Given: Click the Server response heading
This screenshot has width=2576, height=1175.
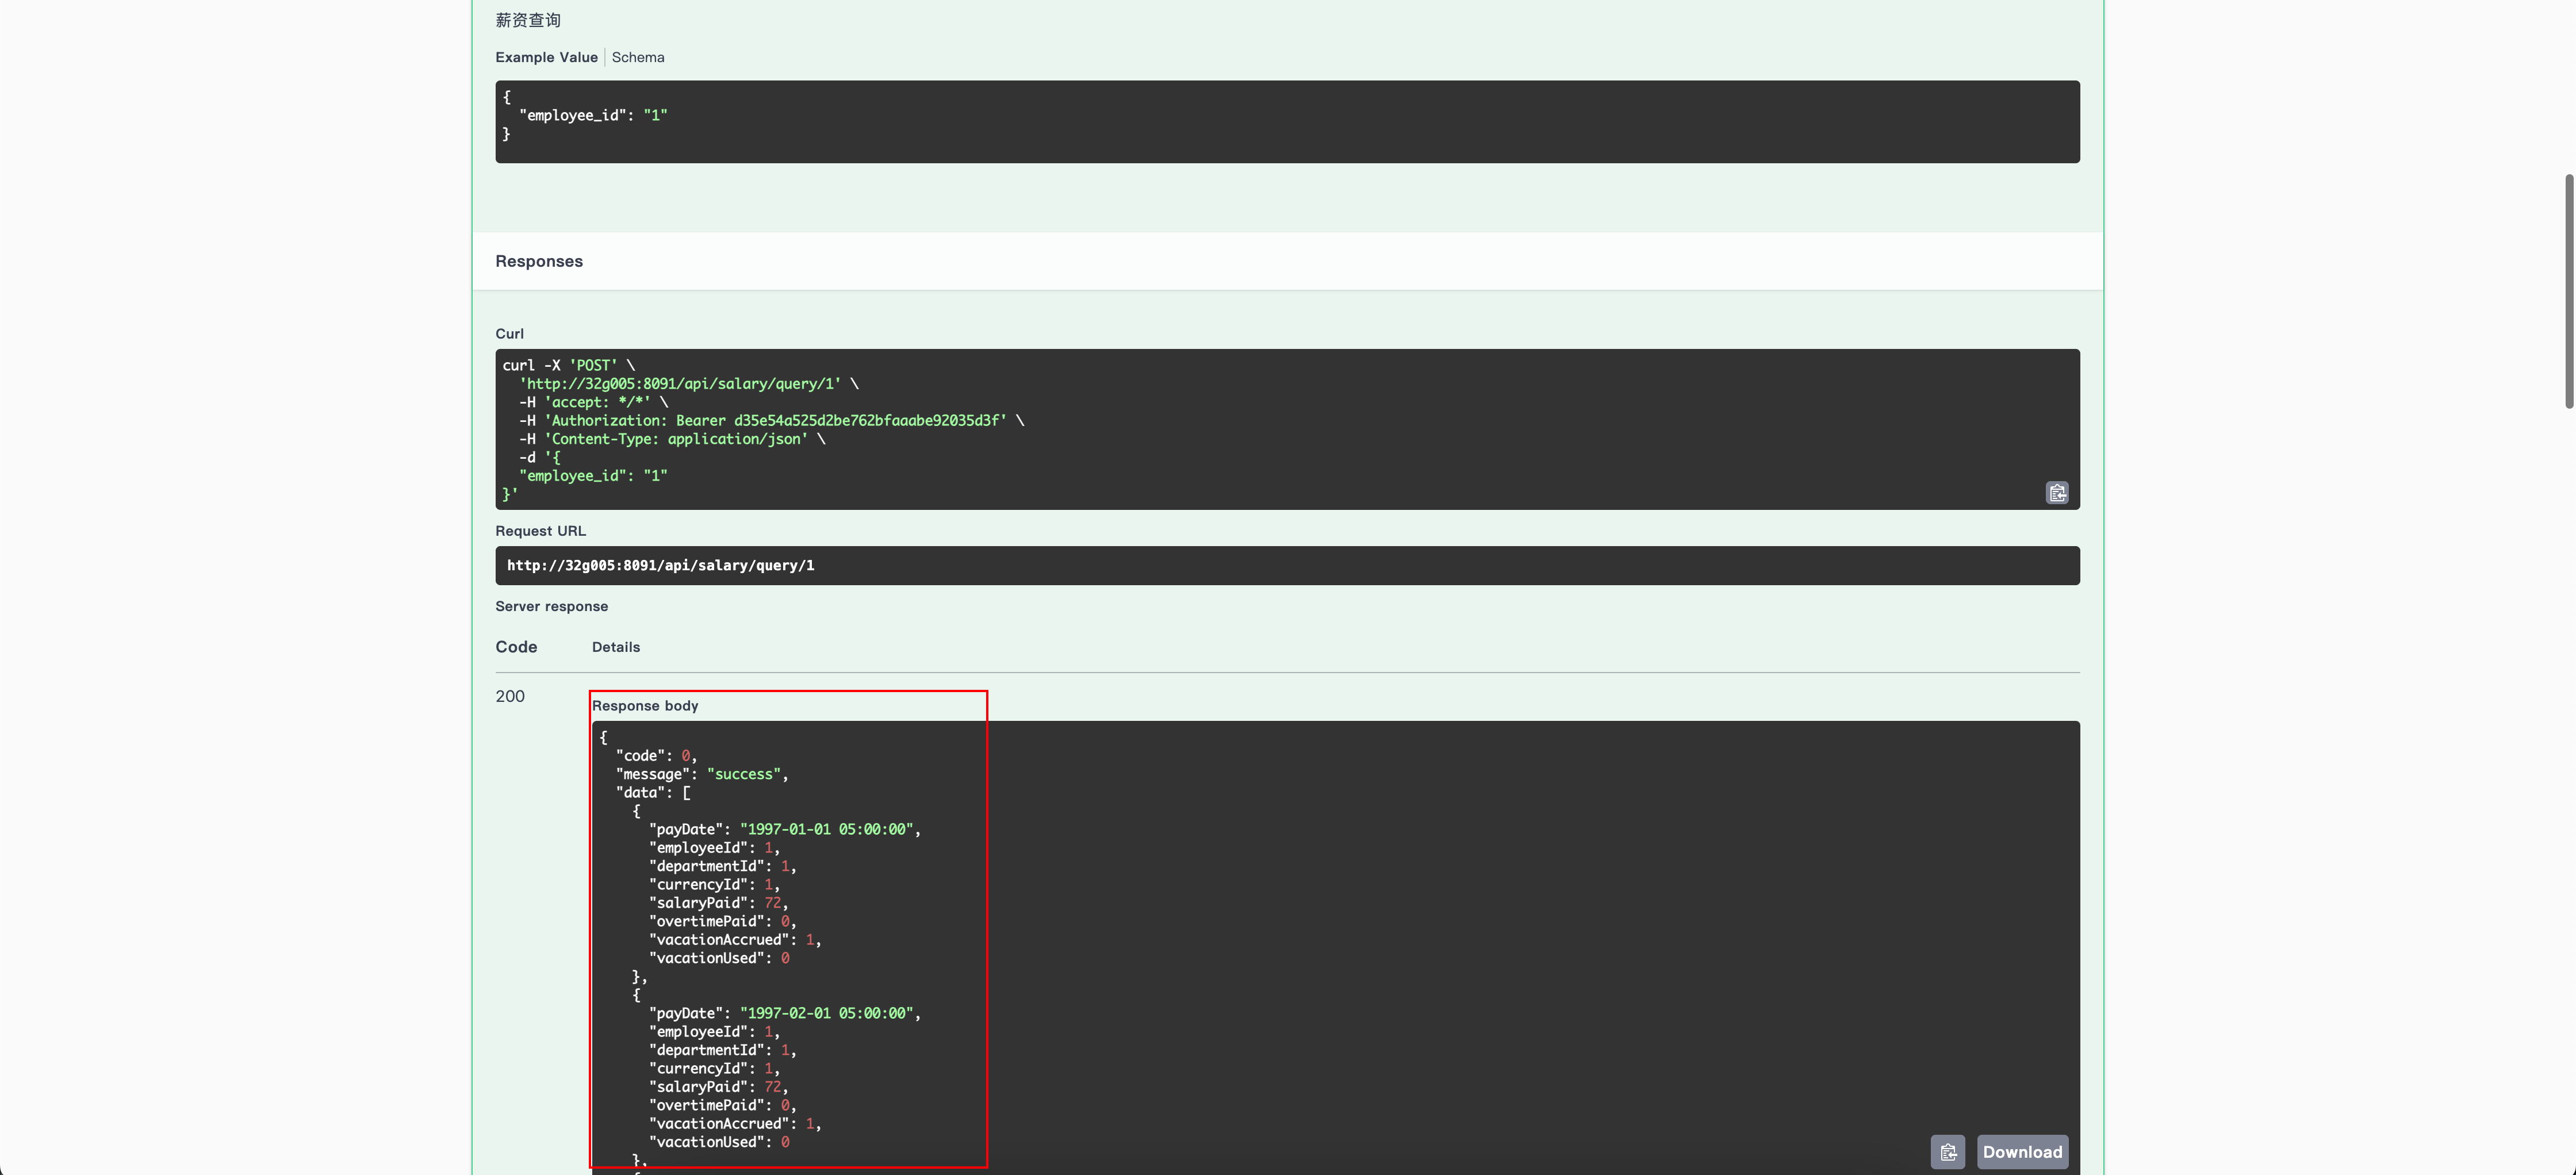Looking at the screenshot, I should (x=551, y=606).
